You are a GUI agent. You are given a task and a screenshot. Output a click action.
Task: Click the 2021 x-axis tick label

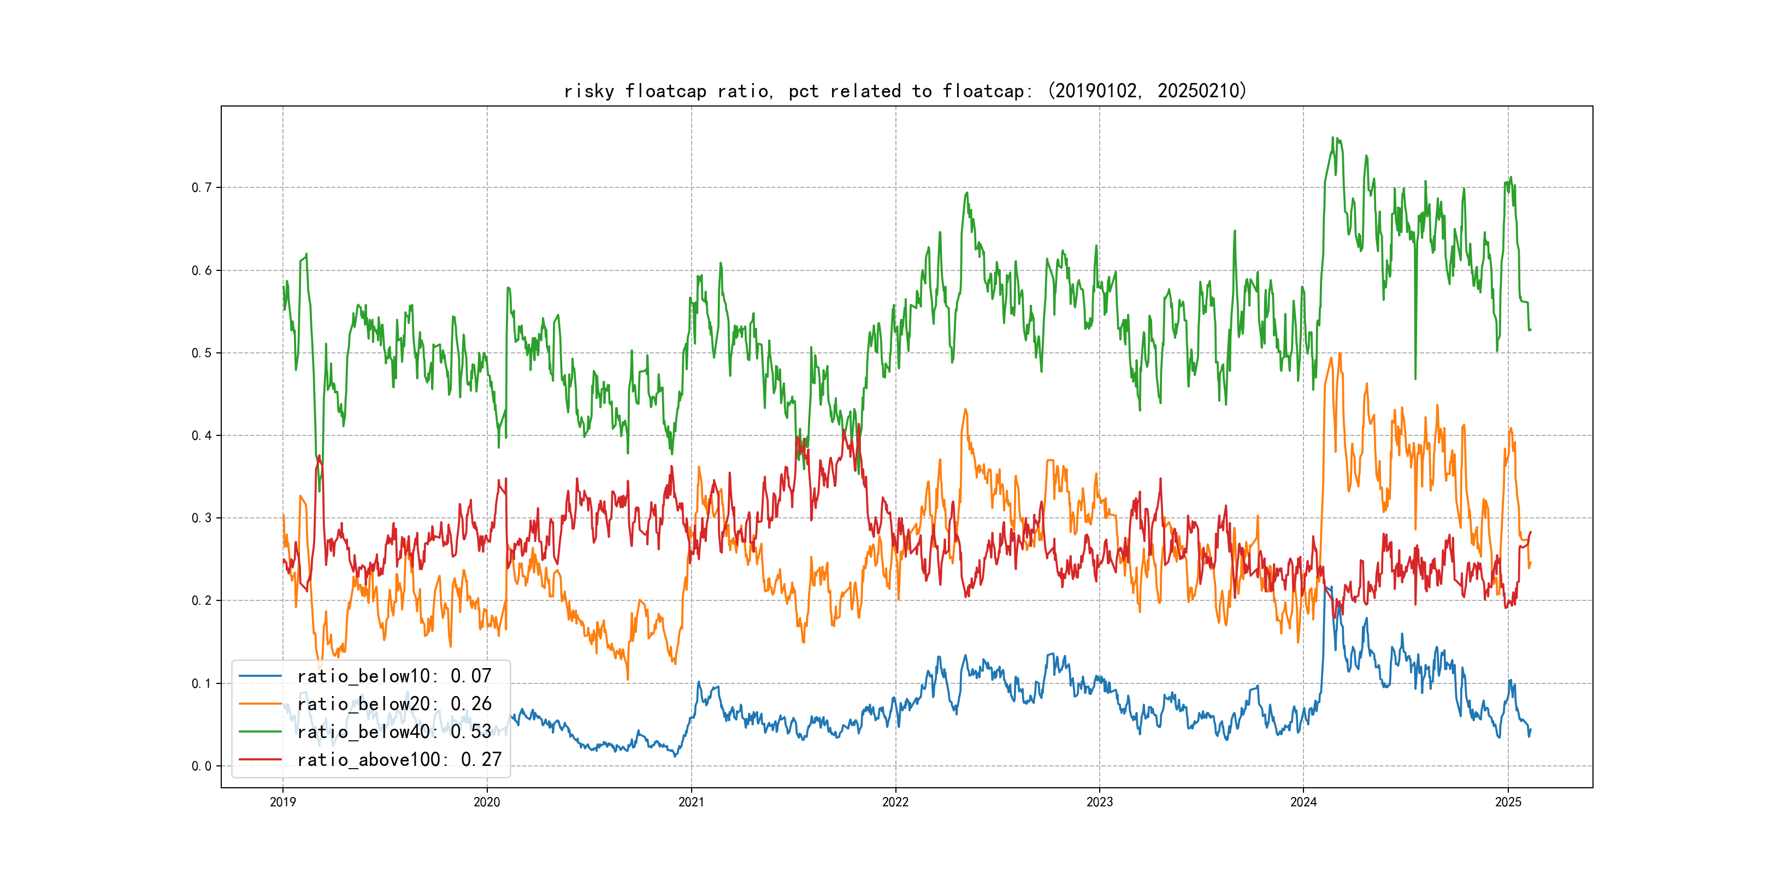(x=691, y=802)
